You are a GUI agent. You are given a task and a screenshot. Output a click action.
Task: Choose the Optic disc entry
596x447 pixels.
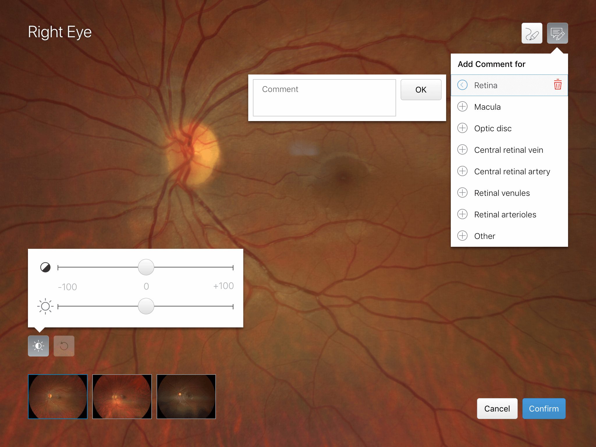pos(509,128)
